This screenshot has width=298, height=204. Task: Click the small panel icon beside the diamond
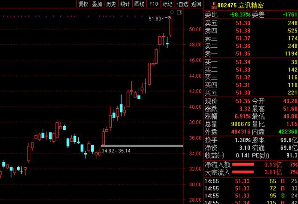point(179,13)
